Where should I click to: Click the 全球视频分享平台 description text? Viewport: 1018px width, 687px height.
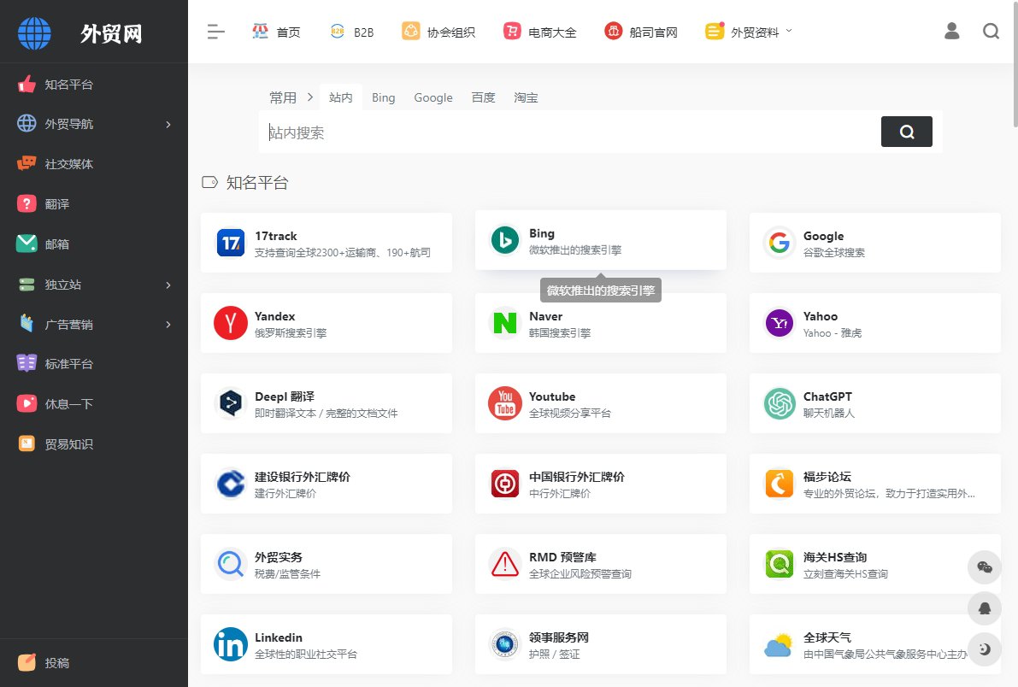(x=569, y=413)
